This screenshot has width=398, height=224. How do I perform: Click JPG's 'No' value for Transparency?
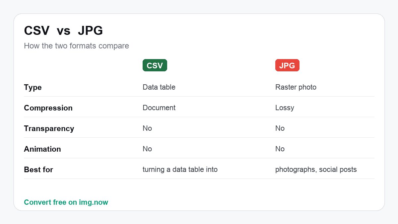click(x=280, y=128)
